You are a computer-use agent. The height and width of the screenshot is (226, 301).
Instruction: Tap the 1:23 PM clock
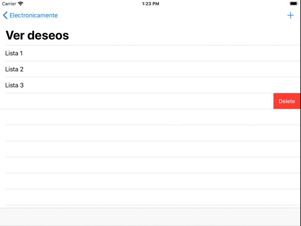pos(150,4)
